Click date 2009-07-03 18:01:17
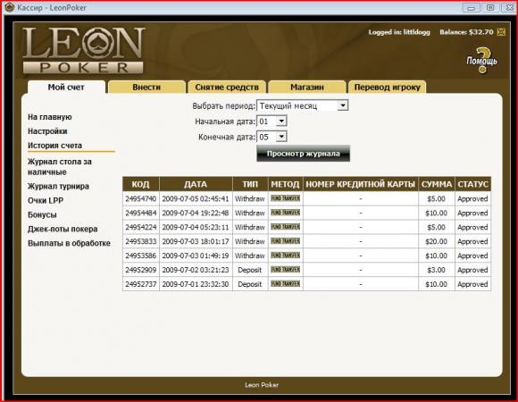The image size is (518, 402). tap(196, 241)
